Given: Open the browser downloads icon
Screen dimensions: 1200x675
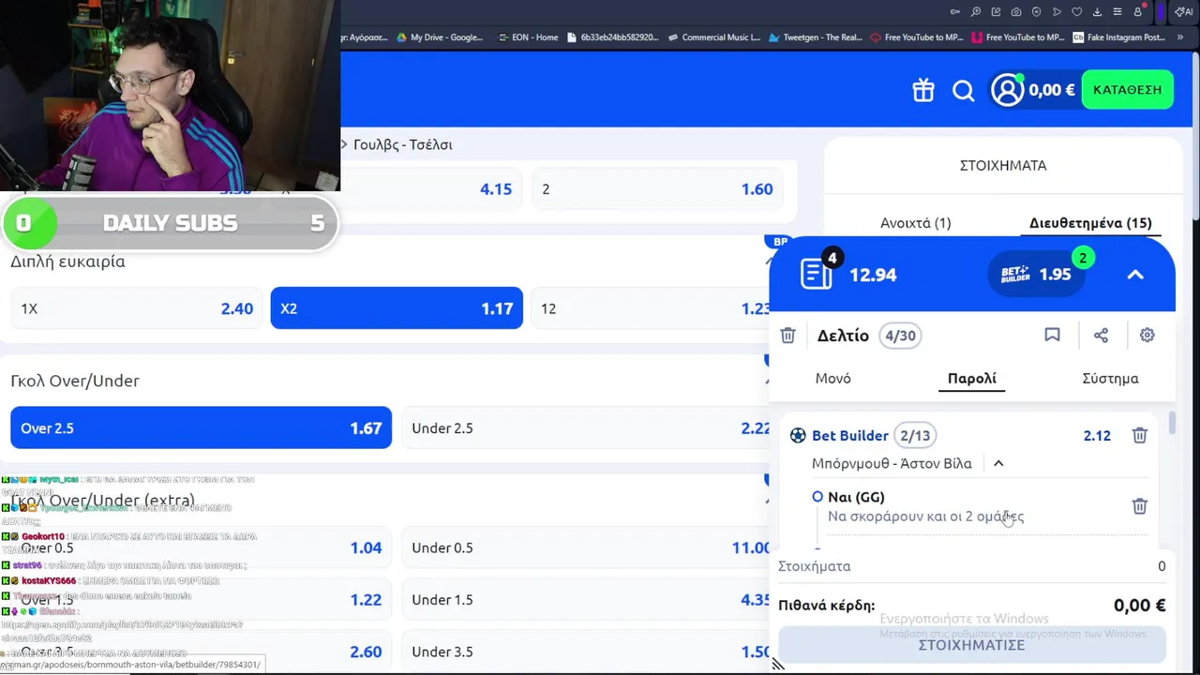Looking at the screenshot, I should point(1097,12).
